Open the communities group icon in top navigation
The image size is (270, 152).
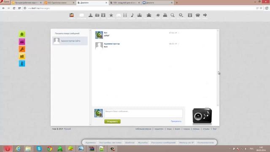[149, 15]
